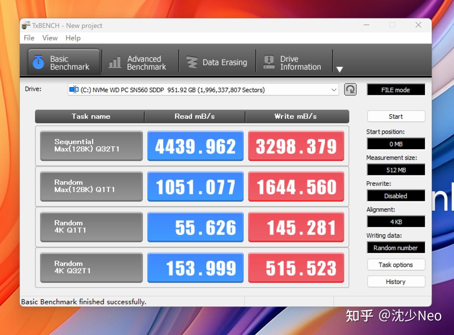Switch to Data Erasing tab
Image resolution: width=454 pixels, height=335 pixels.
coord(217,62)
